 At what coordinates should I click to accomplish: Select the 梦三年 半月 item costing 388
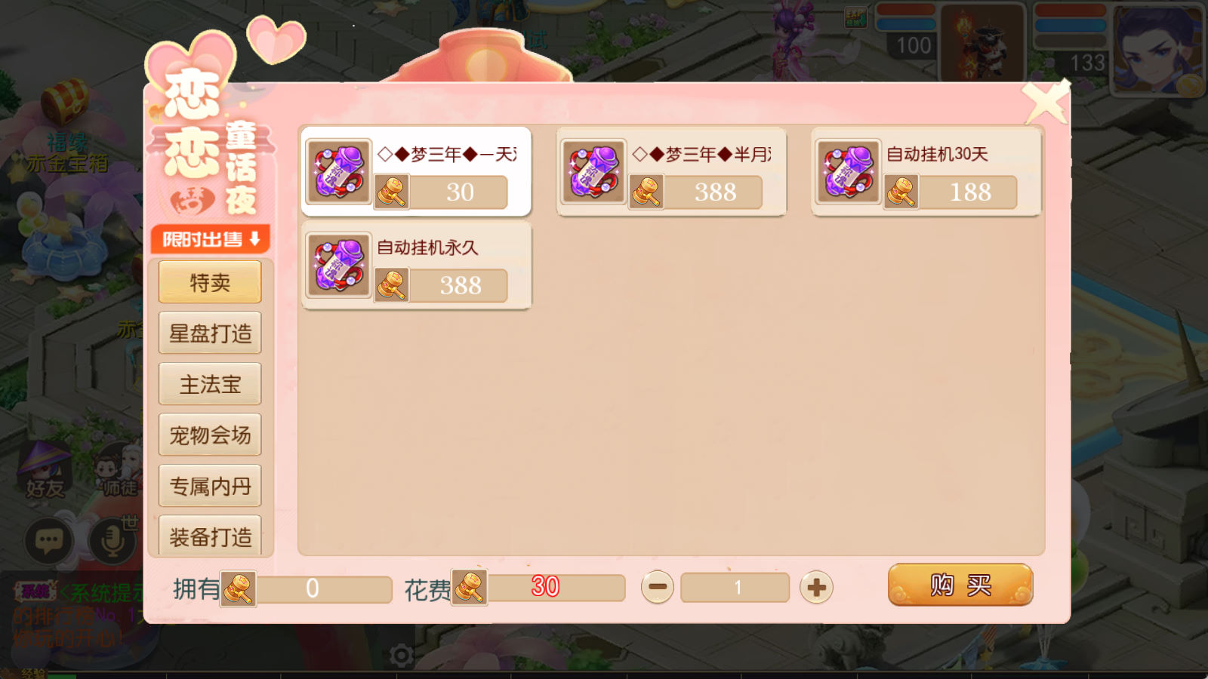coord(671,172)
